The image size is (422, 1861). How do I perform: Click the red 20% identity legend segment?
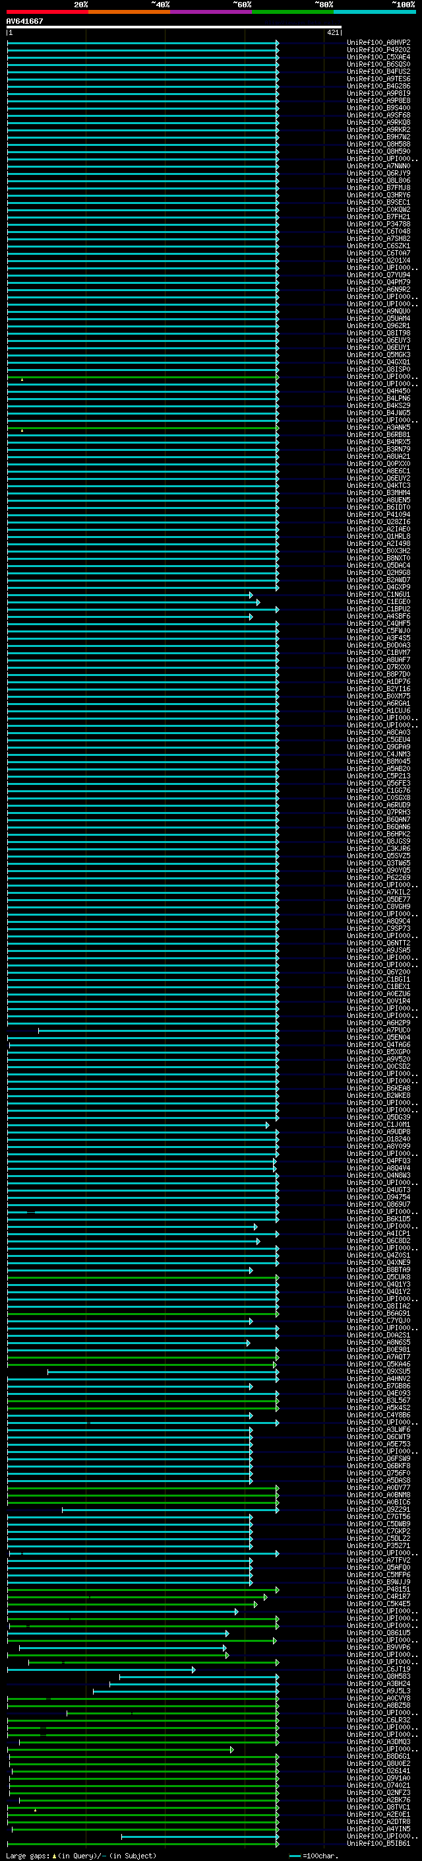(47, 12)
